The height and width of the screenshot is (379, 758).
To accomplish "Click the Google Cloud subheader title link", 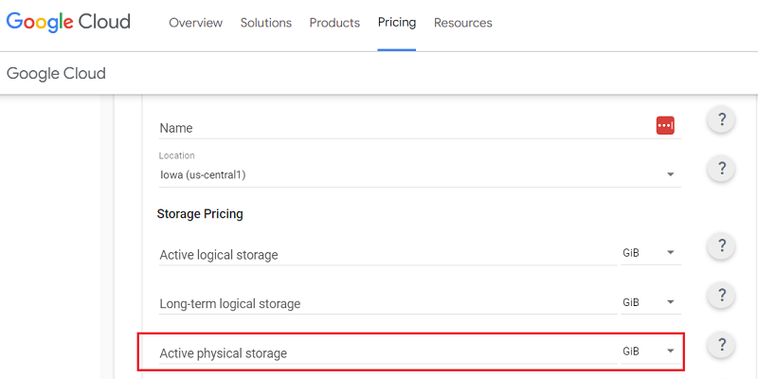I will (x=56, y=73).
